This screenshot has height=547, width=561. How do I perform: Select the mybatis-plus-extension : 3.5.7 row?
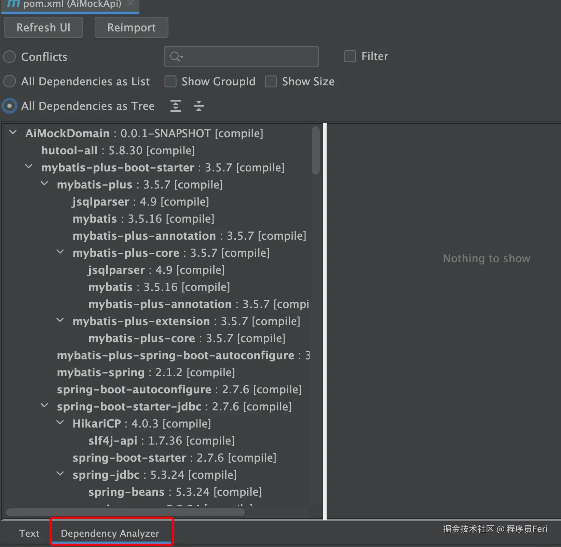[186, 321]
